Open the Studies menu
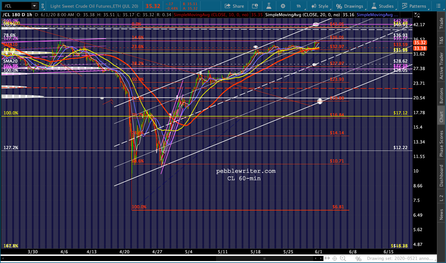The image size is (446, 263). tap(382, 6)
